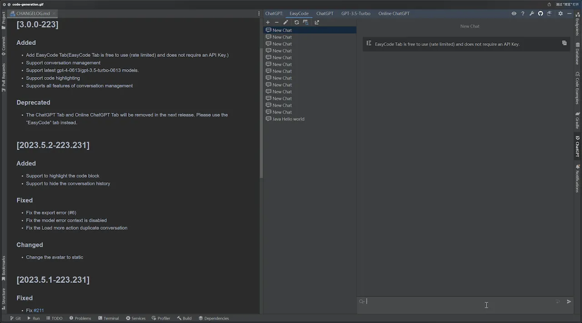Screen dimensions: 582x323
Task: Open the wrench settings icon
Action: pos(532,14)
